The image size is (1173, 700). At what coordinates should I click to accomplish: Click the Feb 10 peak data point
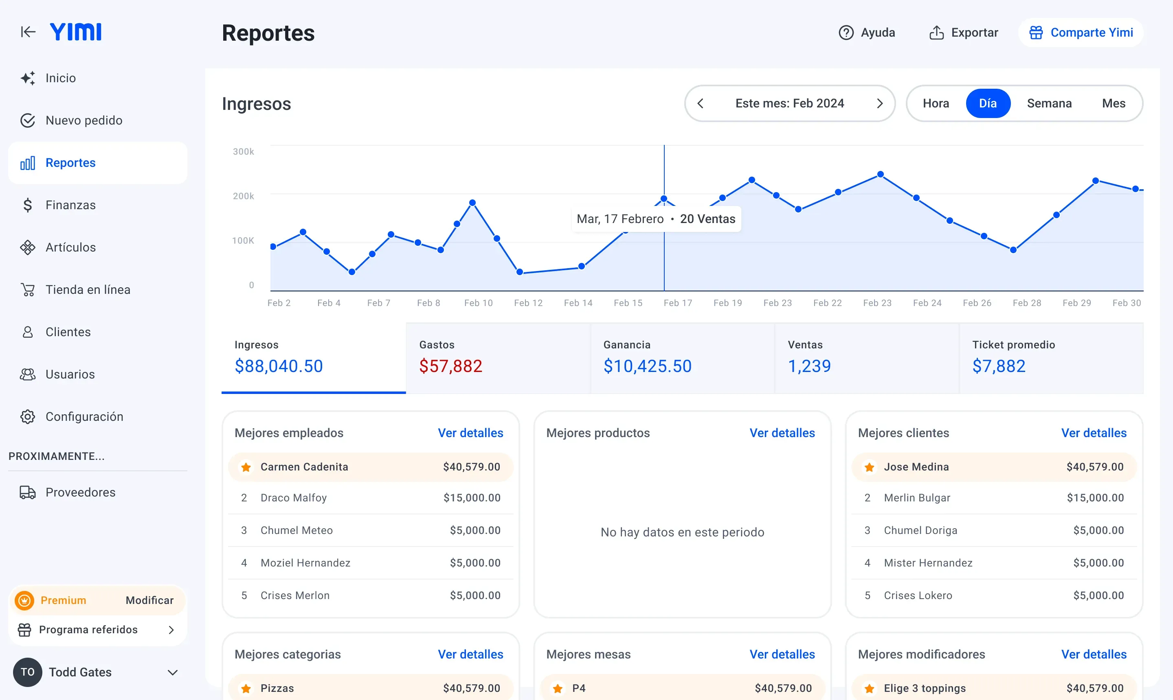[472, 203]
